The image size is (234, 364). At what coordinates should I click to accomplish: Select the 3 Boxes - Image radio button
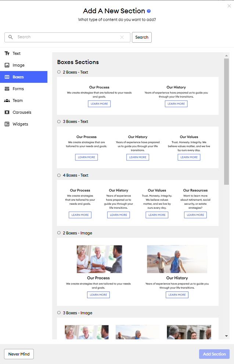click(x=59, y=313)
